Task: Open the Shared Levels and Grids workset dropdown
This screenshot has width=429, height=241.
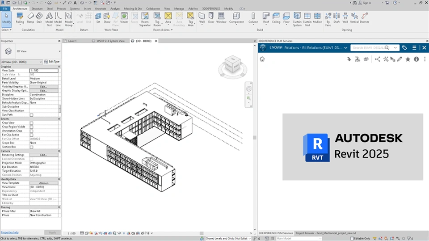Action: [249, 238]
